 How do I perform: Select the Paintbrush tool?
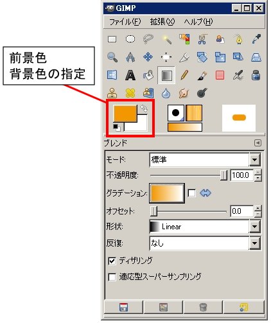coord(202,75)
